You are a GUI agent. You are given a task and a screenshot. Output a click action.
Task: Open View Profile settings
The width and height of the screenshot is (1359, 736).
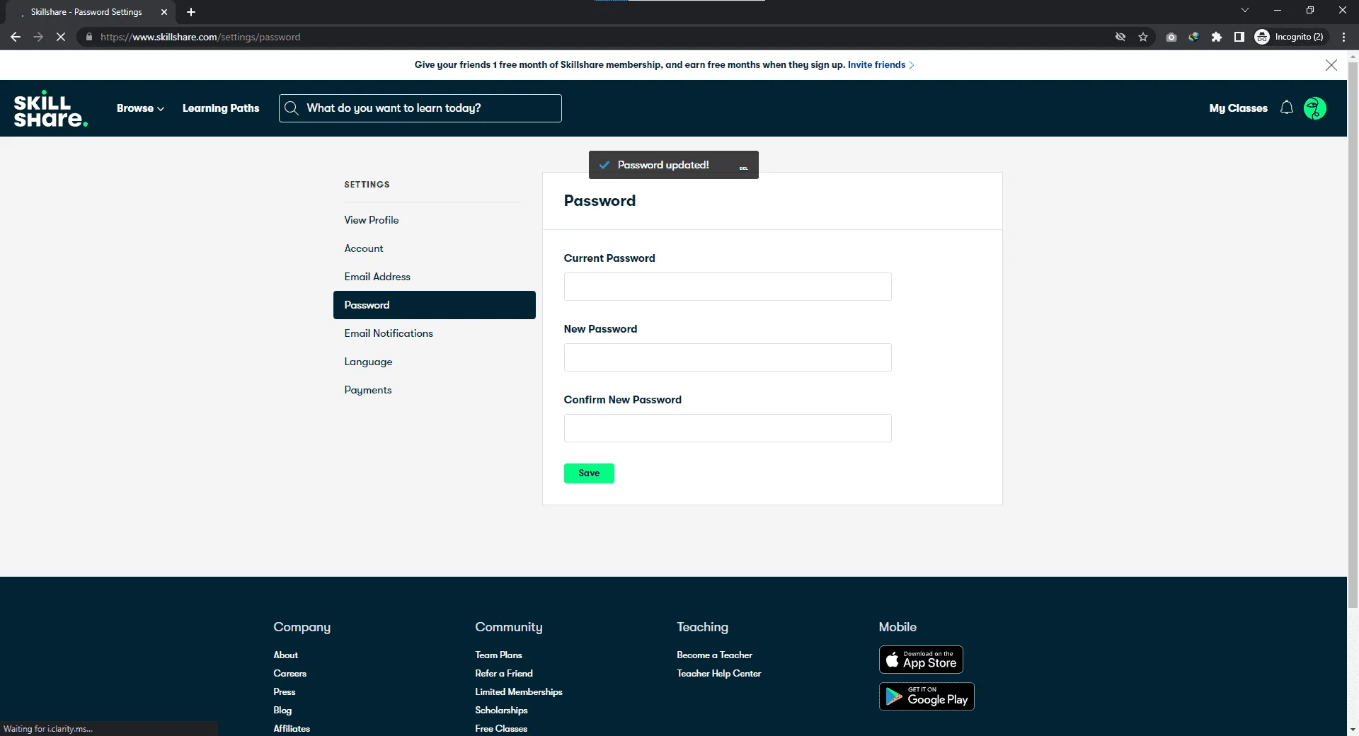[x=372, y=220]
